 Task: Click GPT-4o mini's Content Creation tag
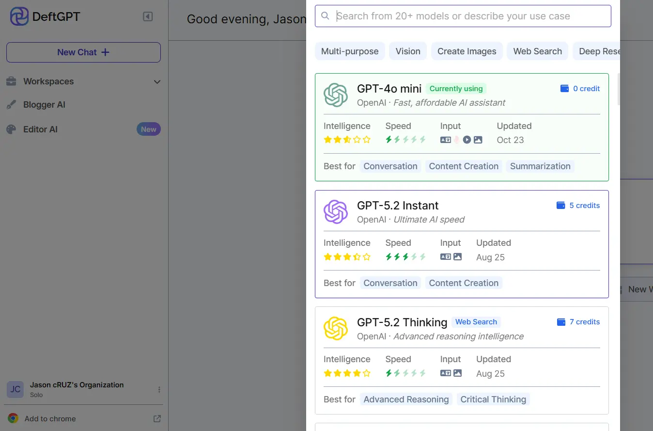(464, 166)
